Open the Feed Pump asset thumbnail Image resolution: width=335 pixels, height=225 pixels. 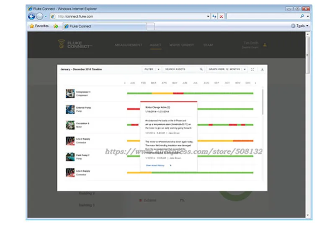pos(70,157)
